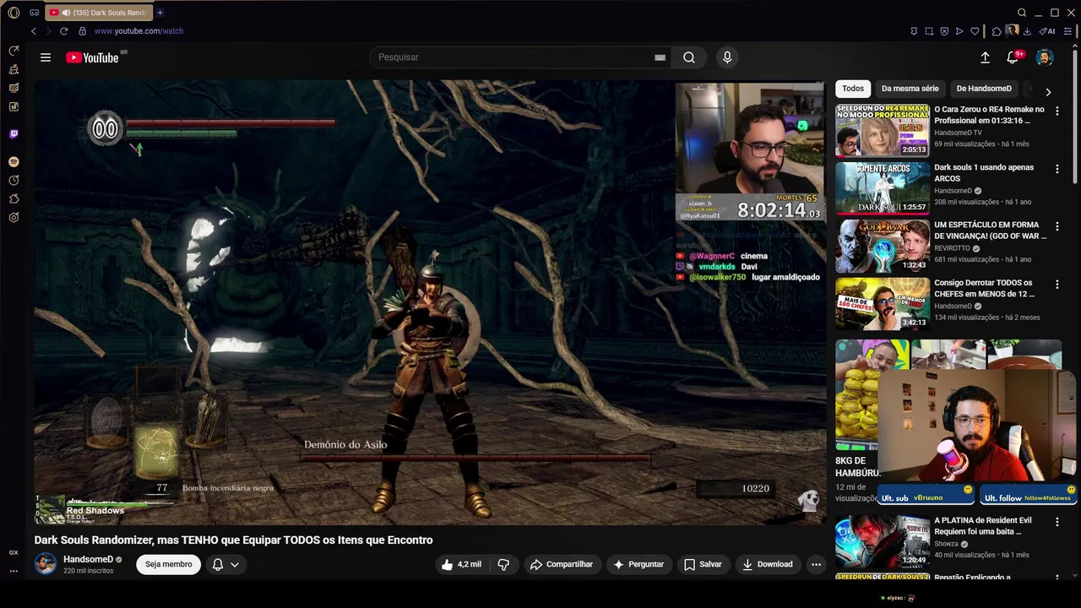The image size is (1081, 608).
Task: View site security lock info
Action: tap(82, 31)
